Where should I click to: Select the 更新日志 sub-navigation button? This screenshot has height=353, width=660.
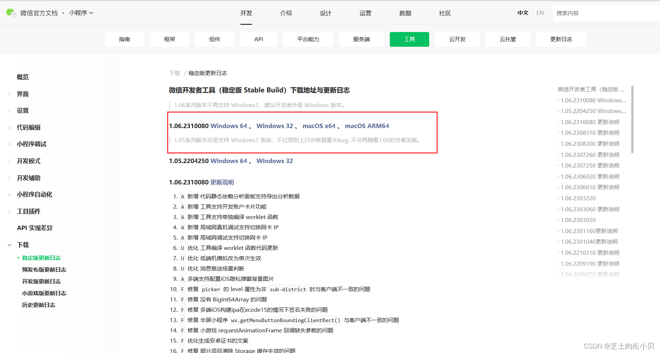(x=561, y=39)
